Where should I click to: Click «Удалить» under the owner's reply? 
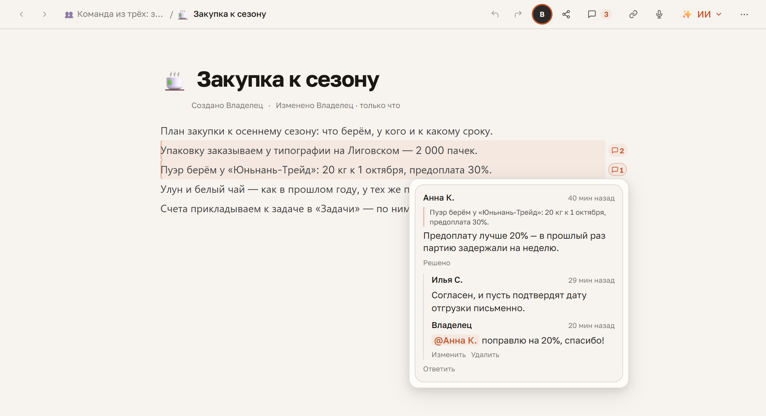click(x=485, y=355)
